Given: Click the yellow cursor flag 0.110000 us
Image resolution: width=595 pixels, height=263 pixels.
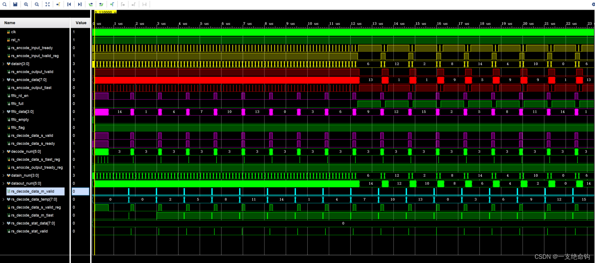Looking at the screenshot, I should [106, 12].
